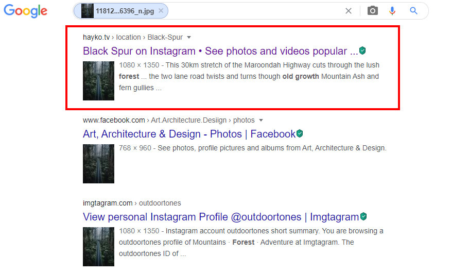Click the Maroondah Highway snippet text

tap(249, 76)
